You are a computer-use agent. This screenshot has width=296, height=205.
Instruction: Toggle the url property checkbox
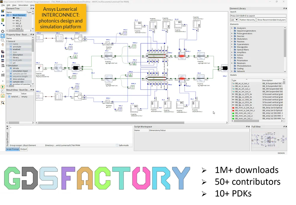(x=11, y=63)
